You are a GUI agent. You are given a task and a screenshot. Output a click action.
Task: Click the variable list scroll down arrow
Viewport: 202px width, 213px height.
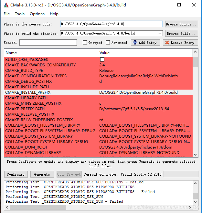coord(195,155)
